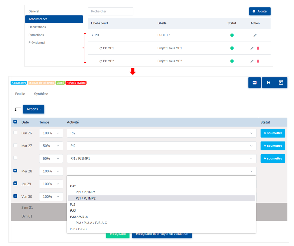Click the pencil edit icon for PJ1
Image resolution: width=294 pixels, height=246 pixels.
(255, 35)
